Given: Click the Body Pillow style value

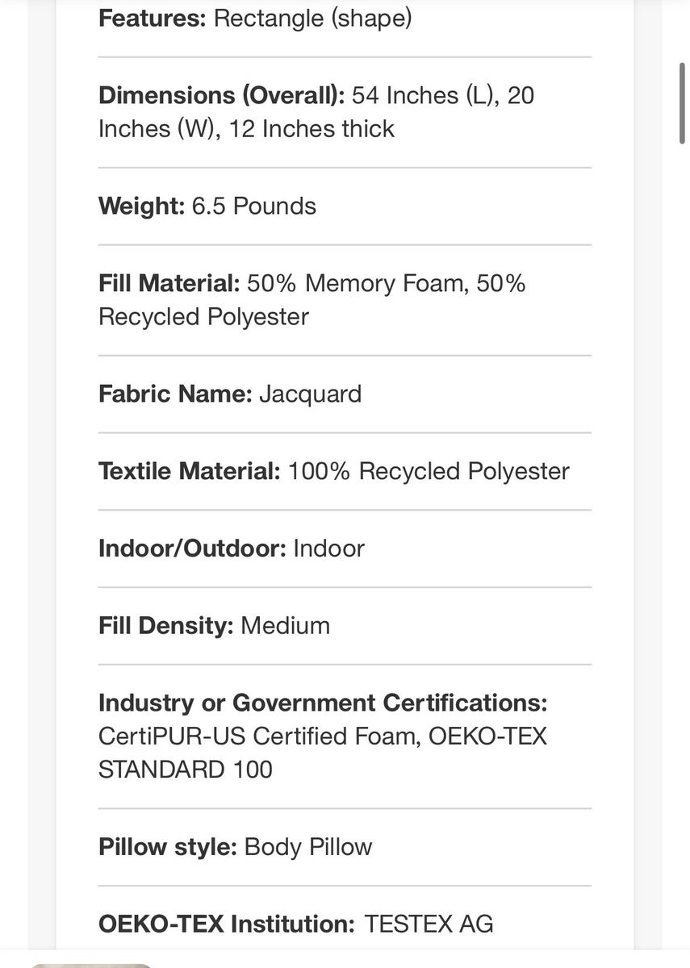Looking at the screenshot, I should pos(308,847).
